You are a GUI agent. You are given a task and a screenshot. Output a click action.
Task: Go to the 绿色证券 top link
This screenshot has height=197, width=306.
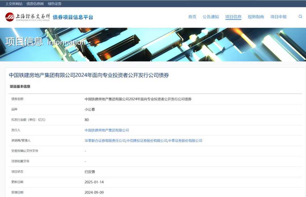(x=54, y=4)
